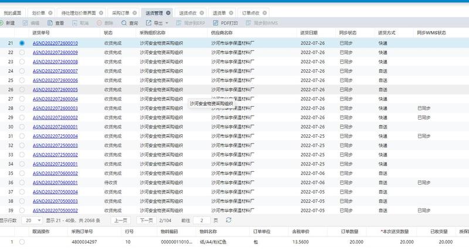Click 已同步 WMS status in row 28
Screen dimensions: 469x251
424,108
